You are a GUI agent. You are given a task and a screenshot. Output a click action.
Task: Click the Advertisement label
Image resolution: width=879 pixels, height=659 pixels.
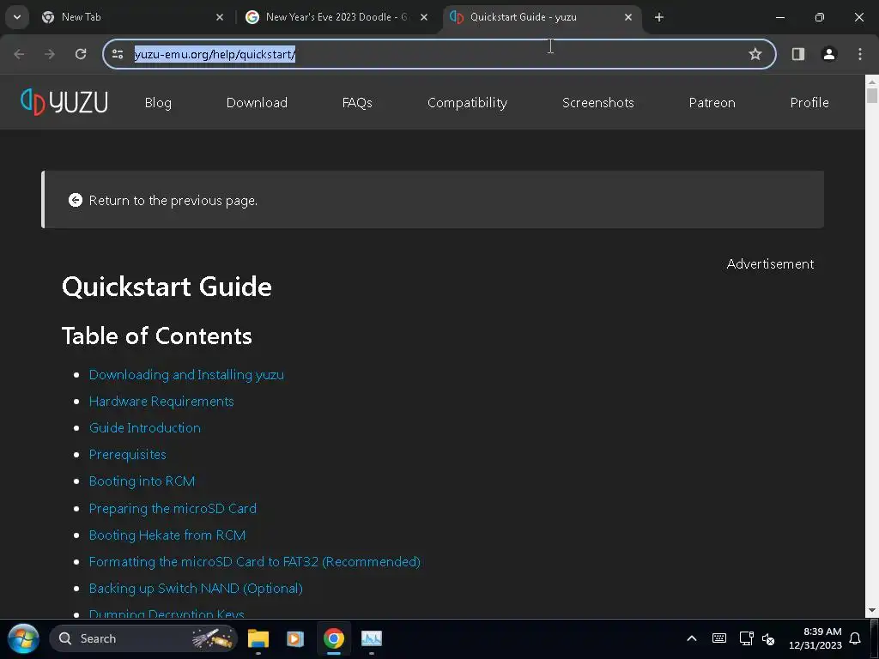(x=770, y=264)
